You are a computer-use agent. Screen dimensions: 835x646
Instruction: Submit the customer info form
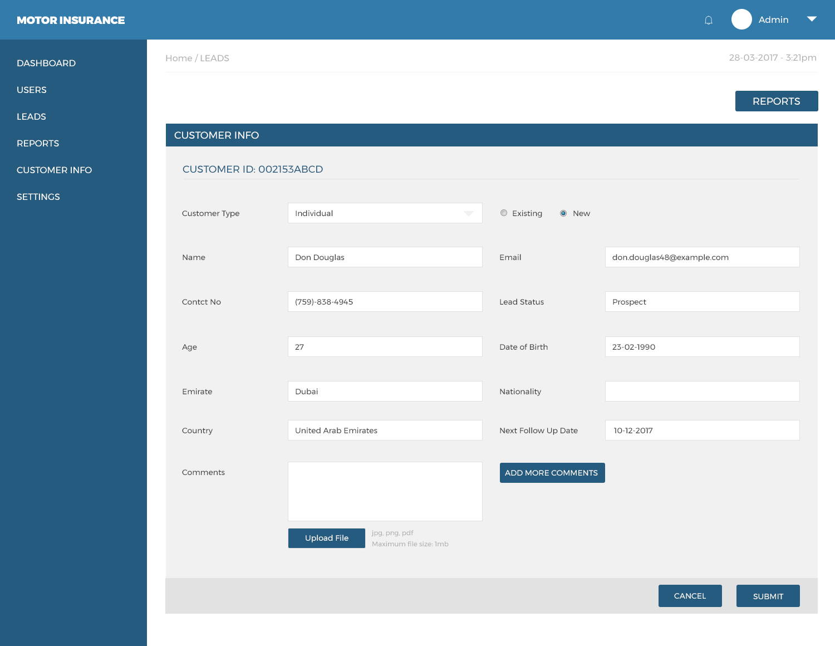(768, 596)
